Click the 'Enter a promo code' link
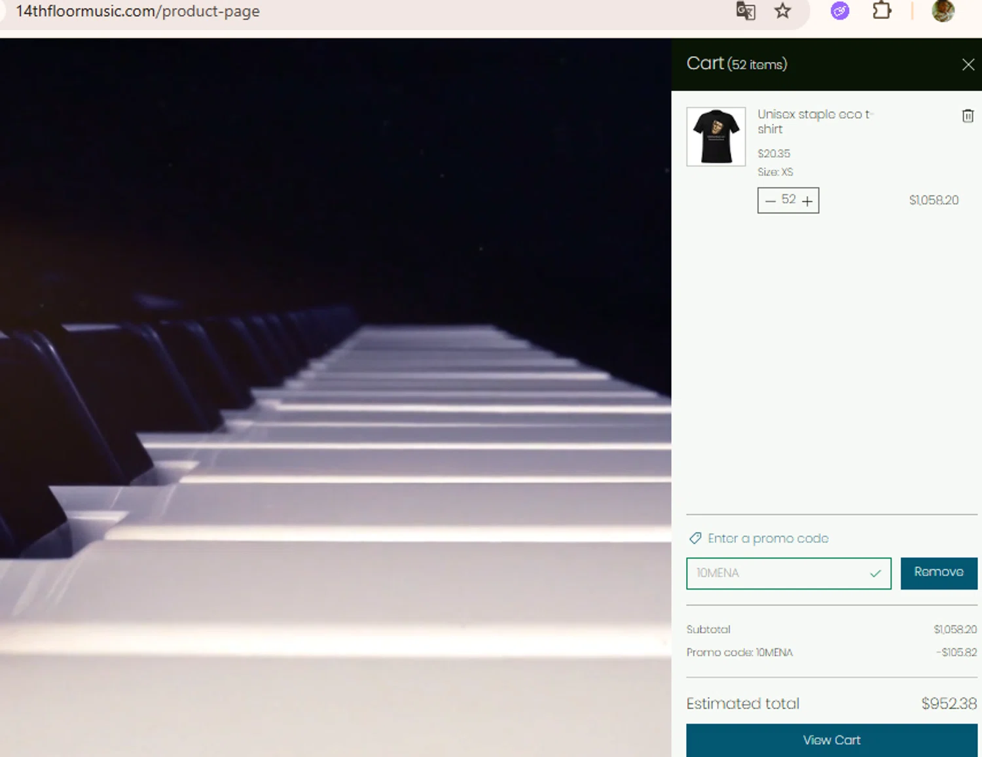This screenshot has width=982, height=757. (768, 538)
